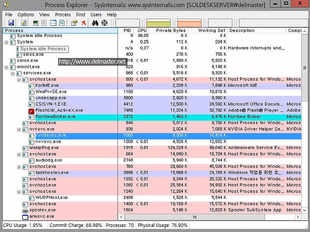Select the System Idle Process row
The image size is (310, 232).
(152, 36)
